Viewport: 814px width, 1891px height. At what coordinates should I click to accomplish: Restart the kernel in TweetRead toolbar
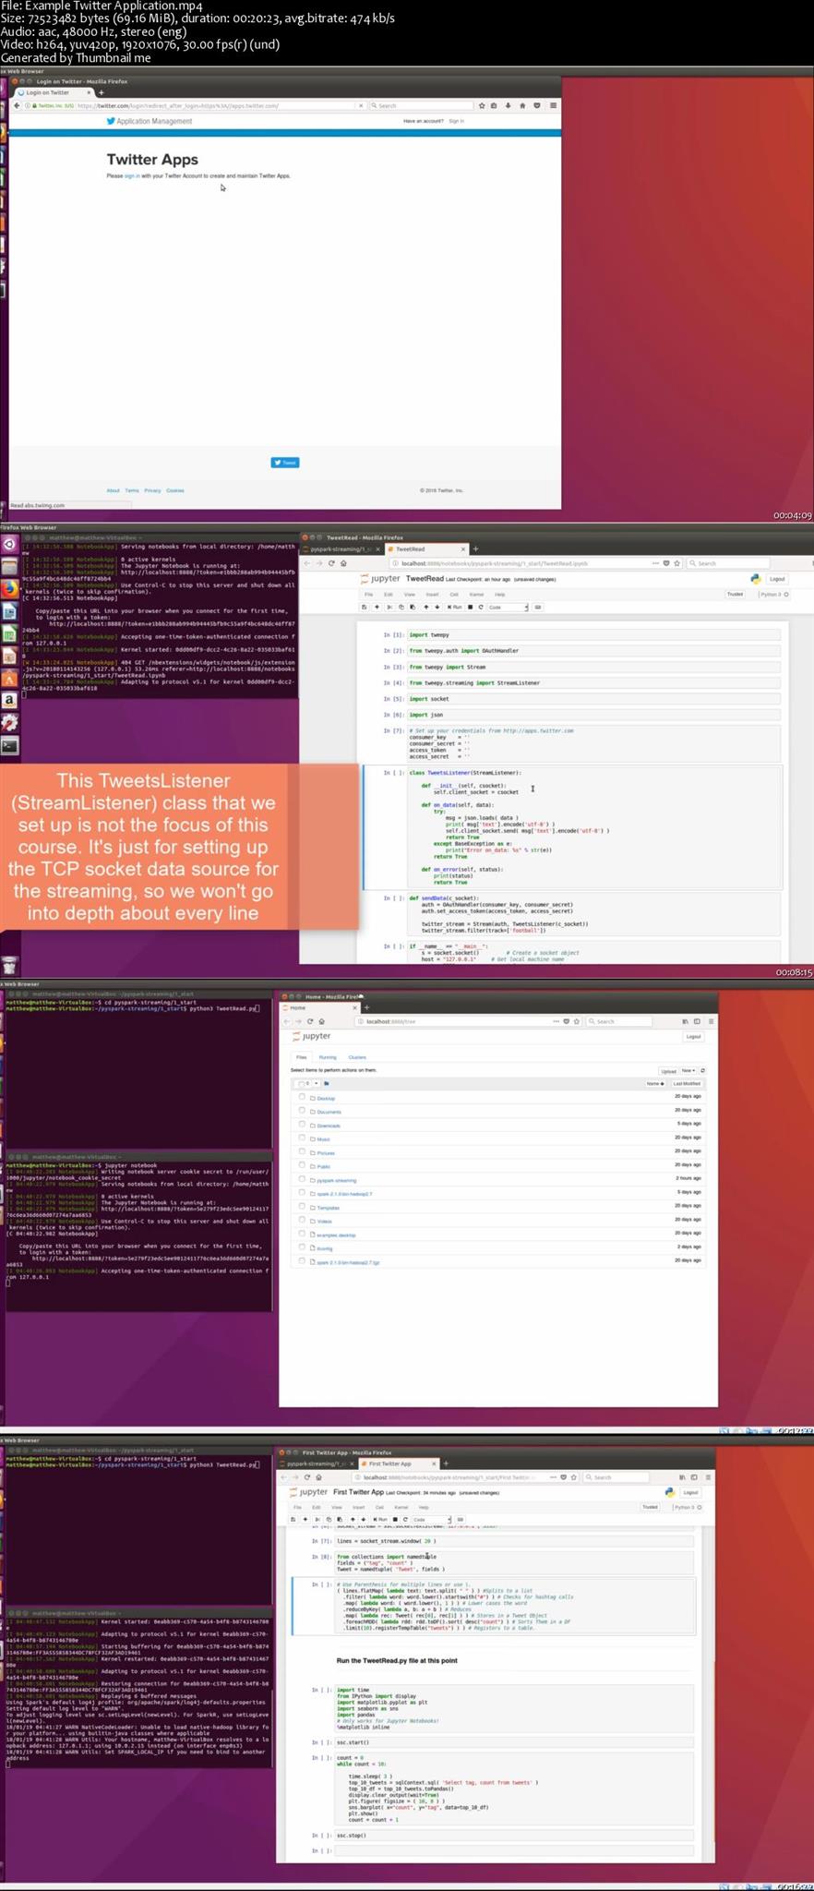click(481, 607)
